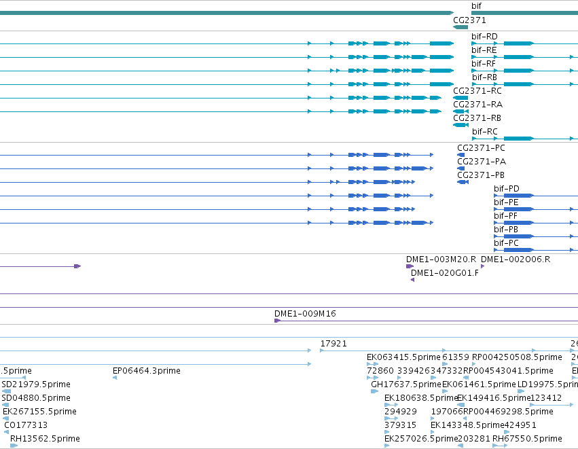Pick the bif-RE transcript label
Image resolution: width=578 pixels, height=449 pixels.
(484, 50)
